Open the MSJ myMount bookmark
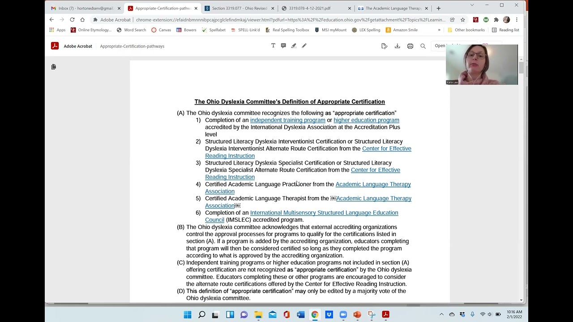This screenshot has height=322, width=573. click(330, 30)
